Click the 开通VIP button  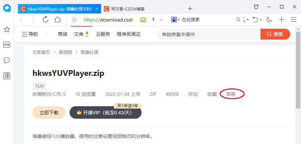click(105, 113)
